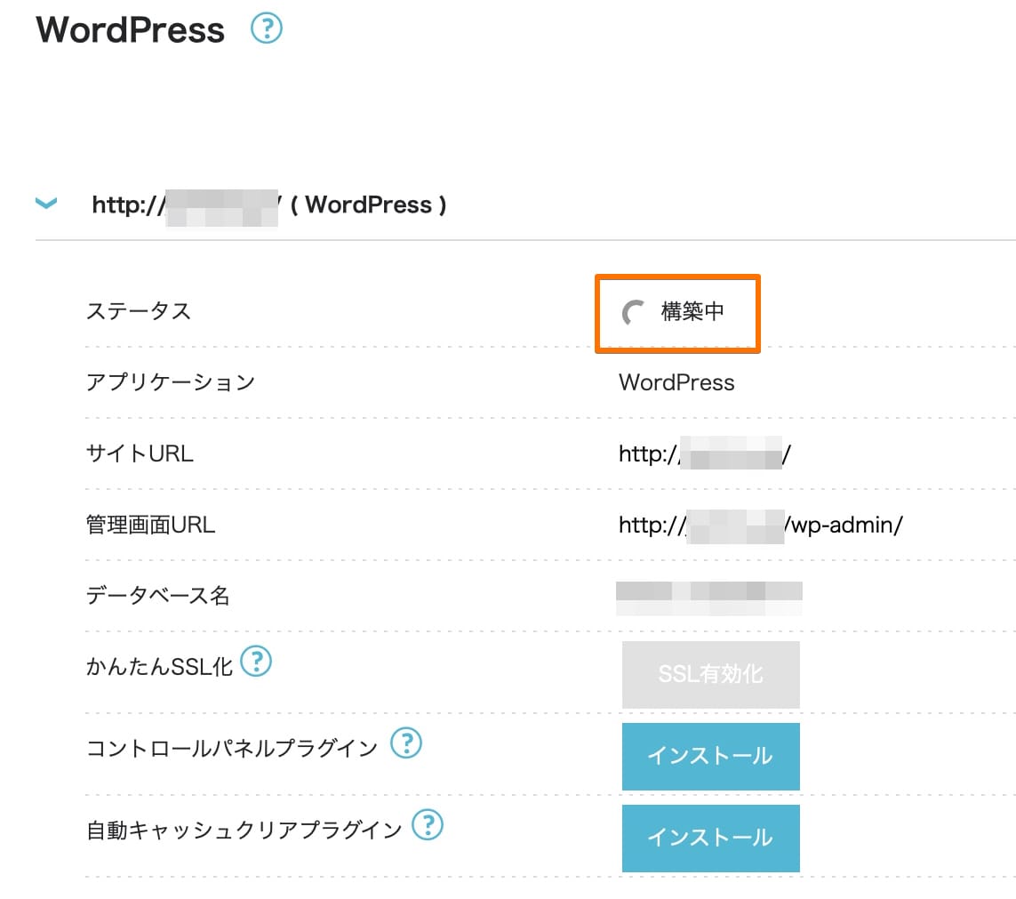Collapse the site section using the blue chevron
1016x899 pixels.
coord(45,204)
